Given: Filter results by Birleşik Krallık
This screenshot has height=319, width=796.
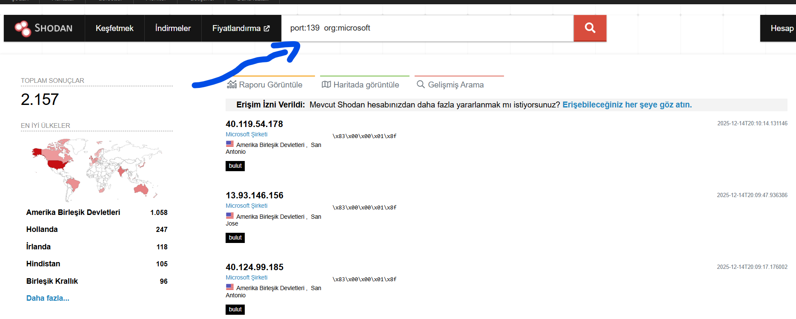Looking at the screenshot, I should pos(52,281).
